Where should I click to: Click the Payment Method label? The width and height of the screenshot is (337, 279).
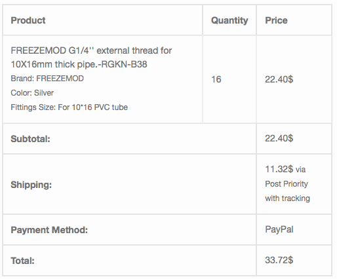49,230
